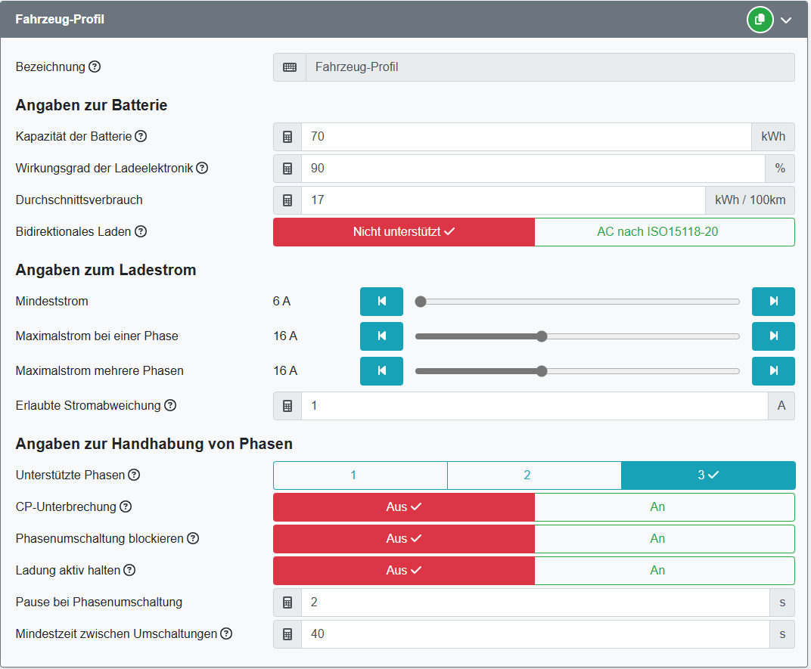The image size is (811, 669).
Task: Click help icon for Wirkungsgrad der Ladeelektronik
Action: click(x=202, y=168)
